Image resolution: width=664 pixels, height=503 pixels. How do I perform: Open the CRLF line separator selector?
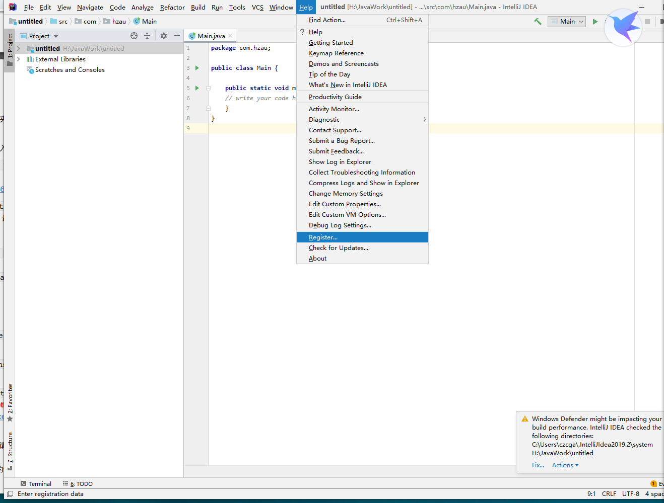tap(609, 494)
